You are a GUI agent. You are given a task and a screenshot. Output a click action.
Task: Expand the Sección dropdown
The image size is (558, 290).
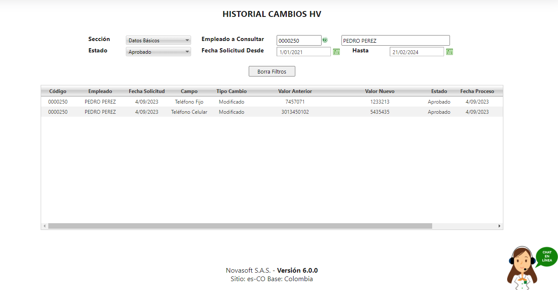point(158,41)
